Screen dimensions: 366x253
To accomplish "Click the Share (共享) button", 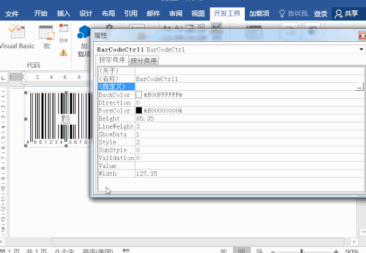I will coord(348,14).
